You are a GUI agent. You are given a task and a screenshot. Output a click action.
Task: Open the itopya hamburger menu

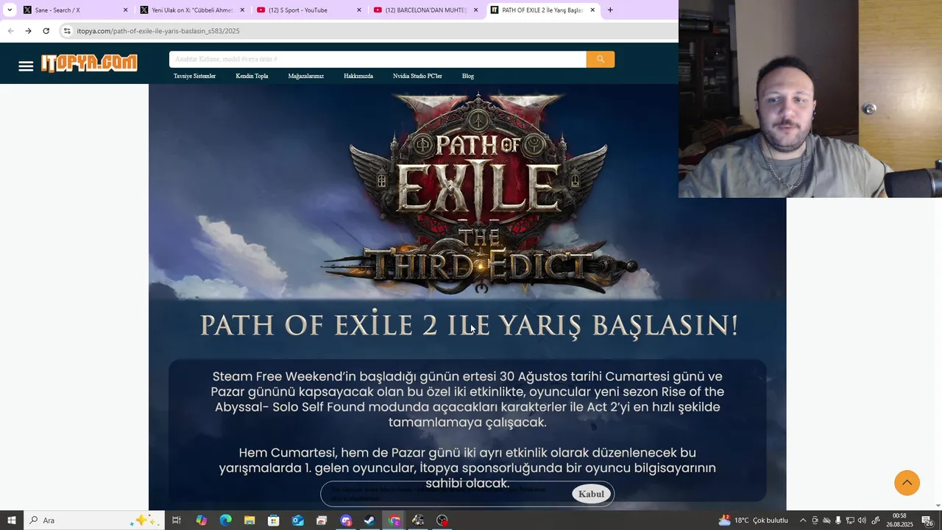(x=26, y=66)
